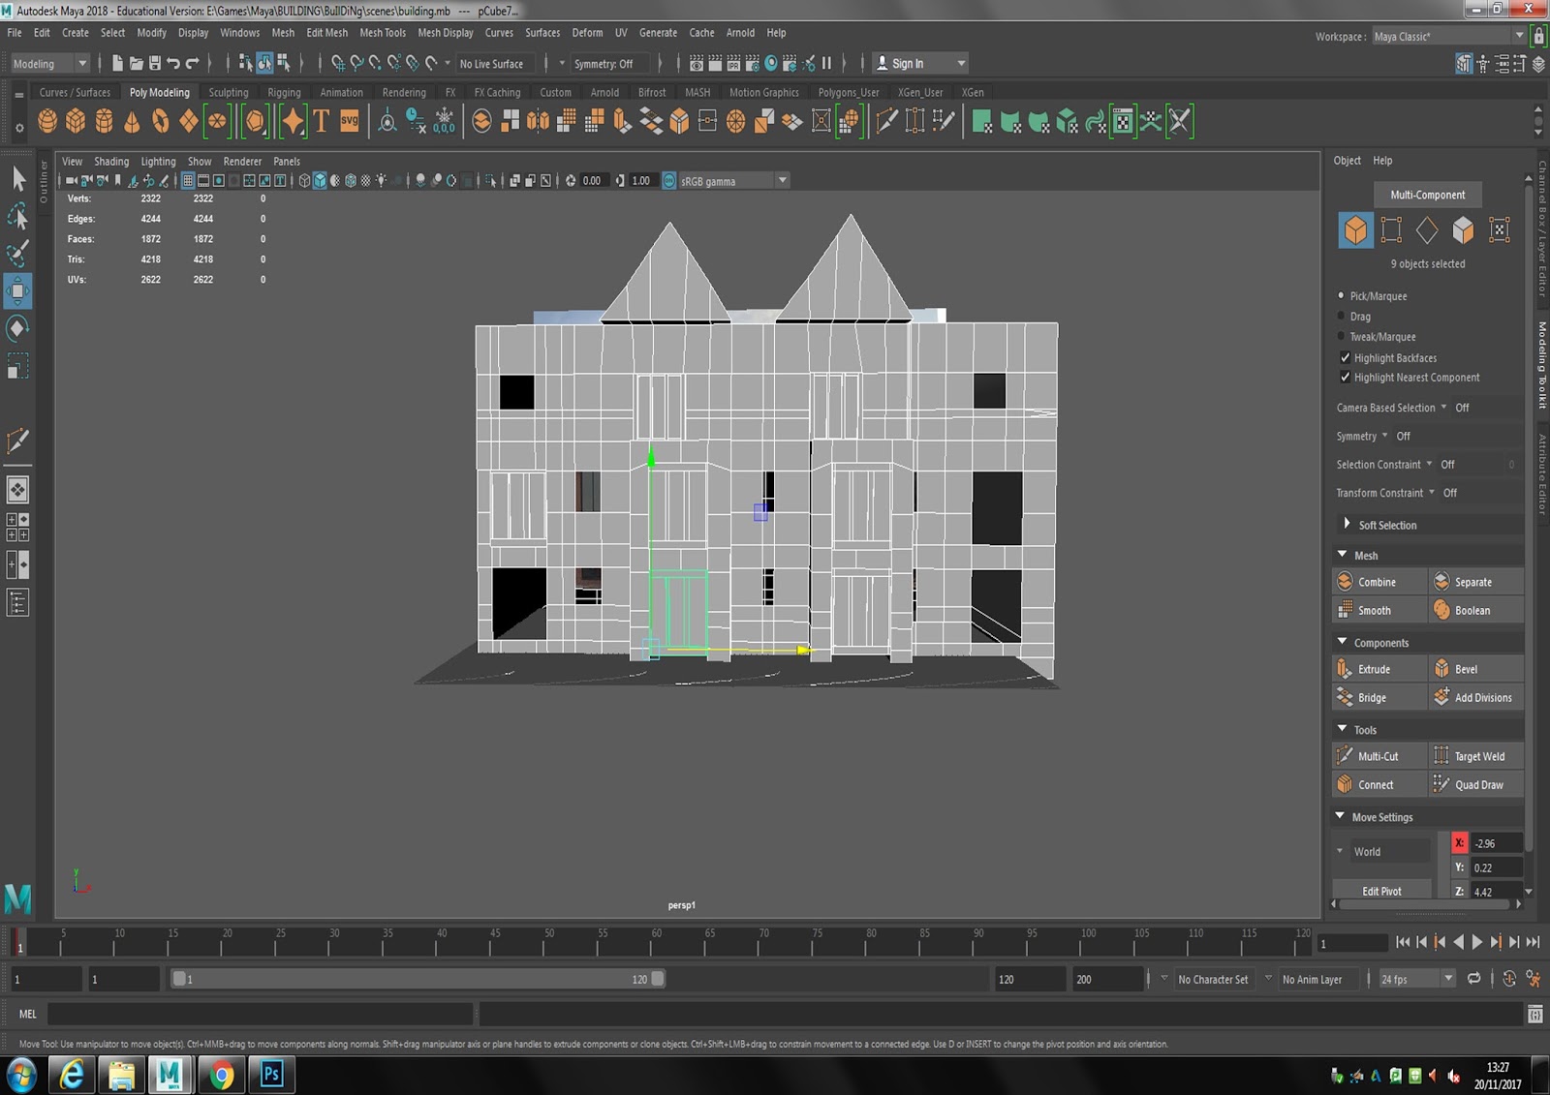Switch to the Sculpting shelf tab

pos(229,92)
